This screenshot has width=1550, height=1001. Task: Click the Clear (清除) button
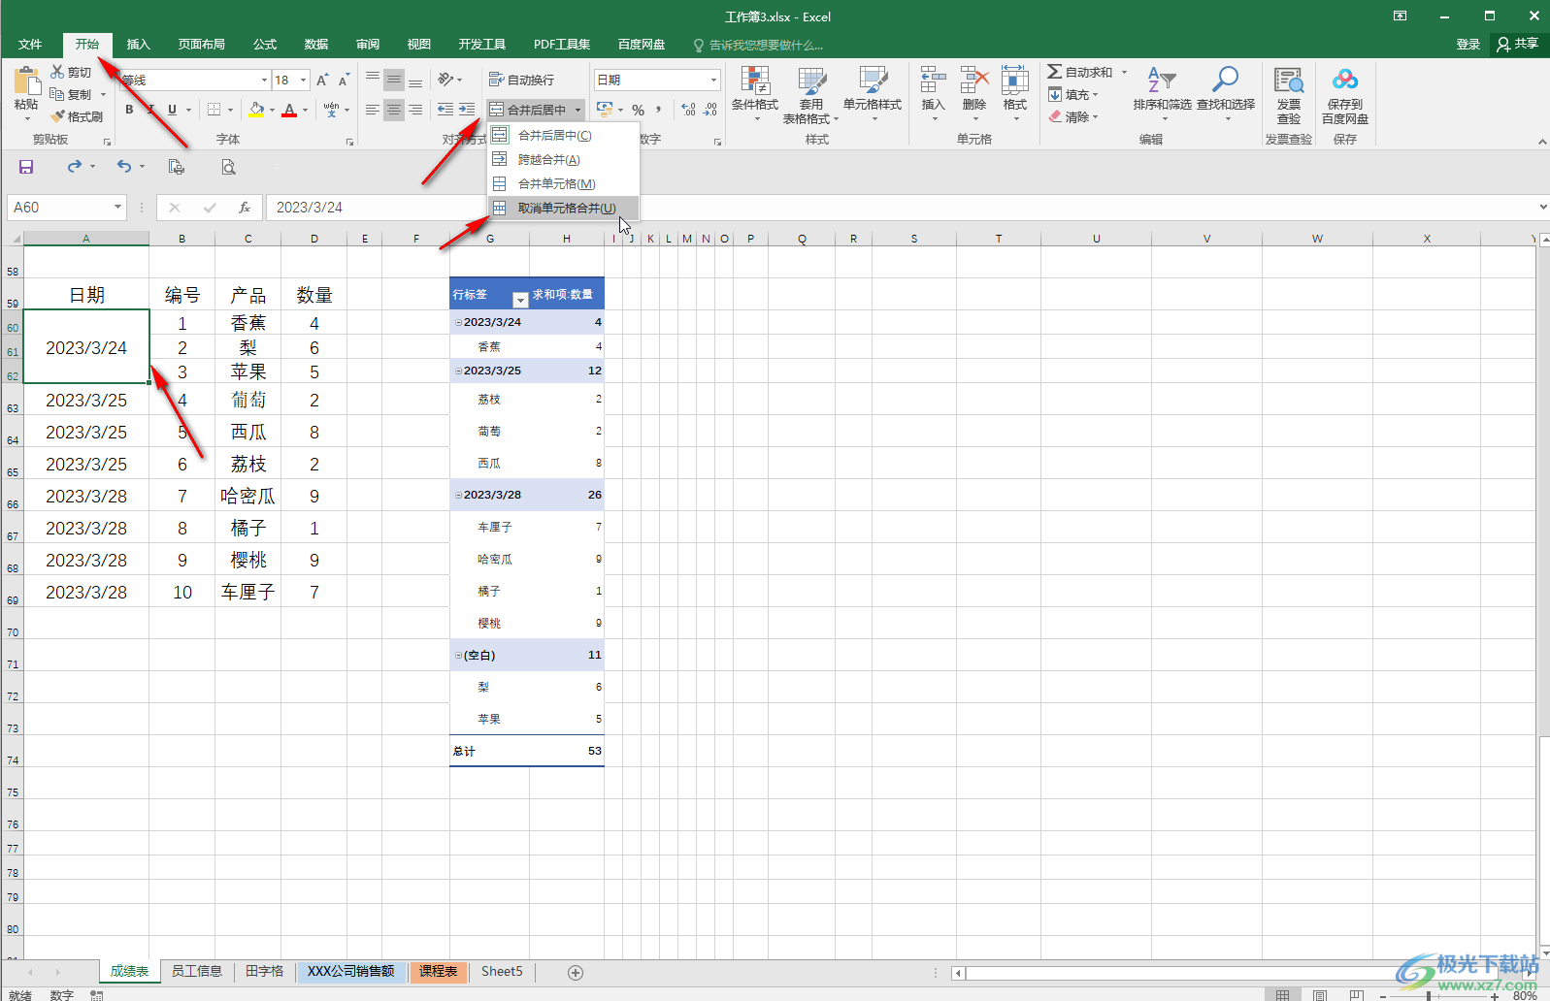(x=1073, y=116)
